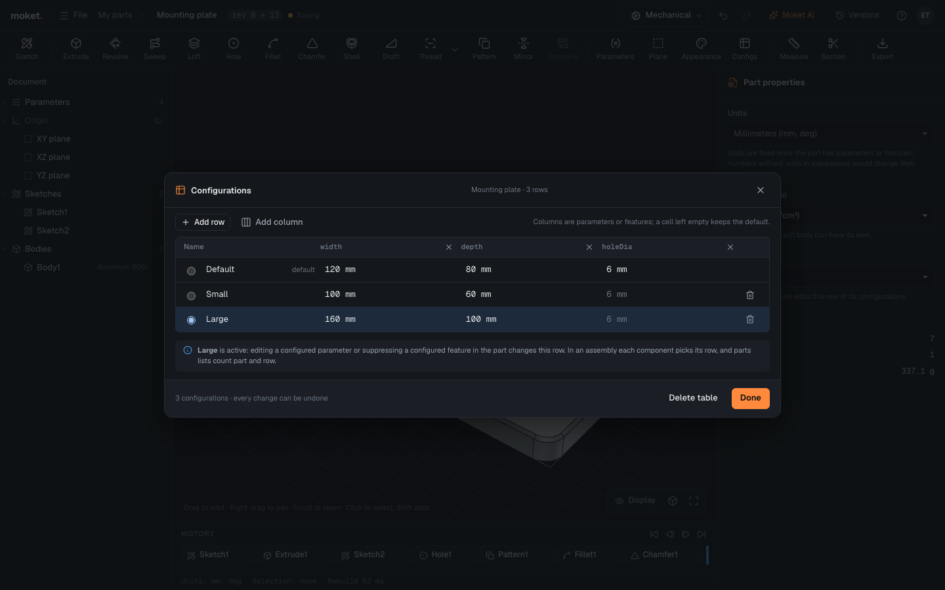
Task: Open the Appearance tool
Action: [702, 49]
